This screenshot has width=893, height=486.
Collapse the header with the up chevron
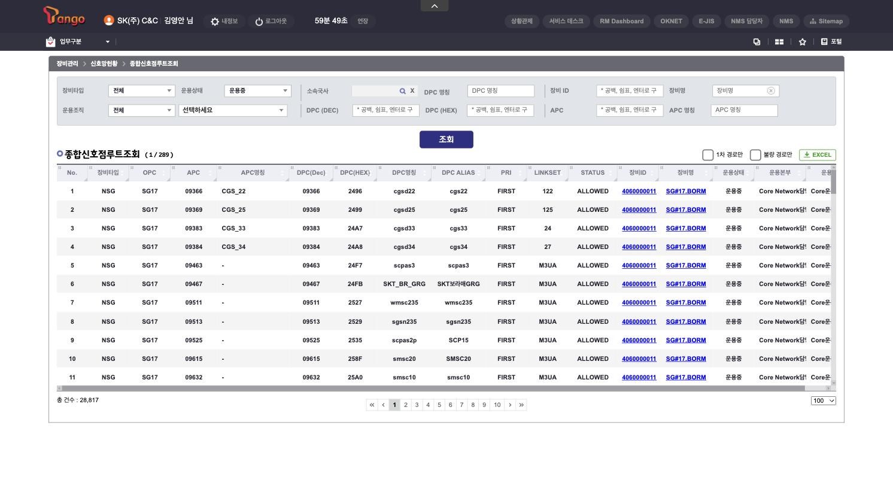point(435,5)
